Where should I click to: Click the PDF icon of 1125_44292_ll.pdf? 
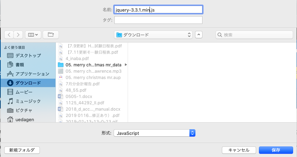[61, 103]
